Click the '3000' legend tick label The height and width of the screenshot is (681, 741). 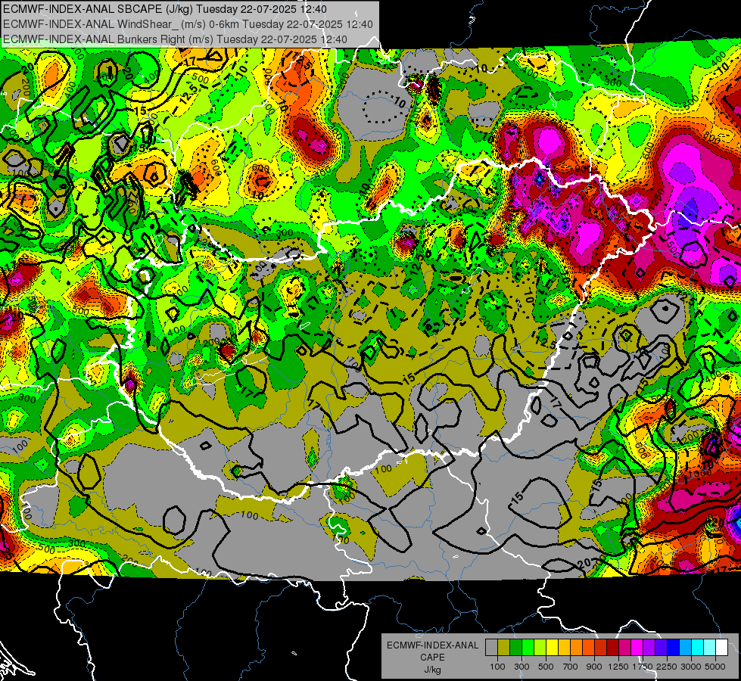tap(691, 667)
